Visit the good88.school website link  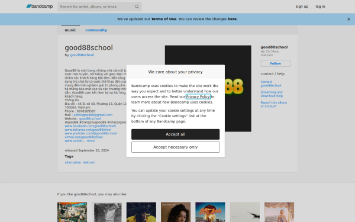(90, 118)
